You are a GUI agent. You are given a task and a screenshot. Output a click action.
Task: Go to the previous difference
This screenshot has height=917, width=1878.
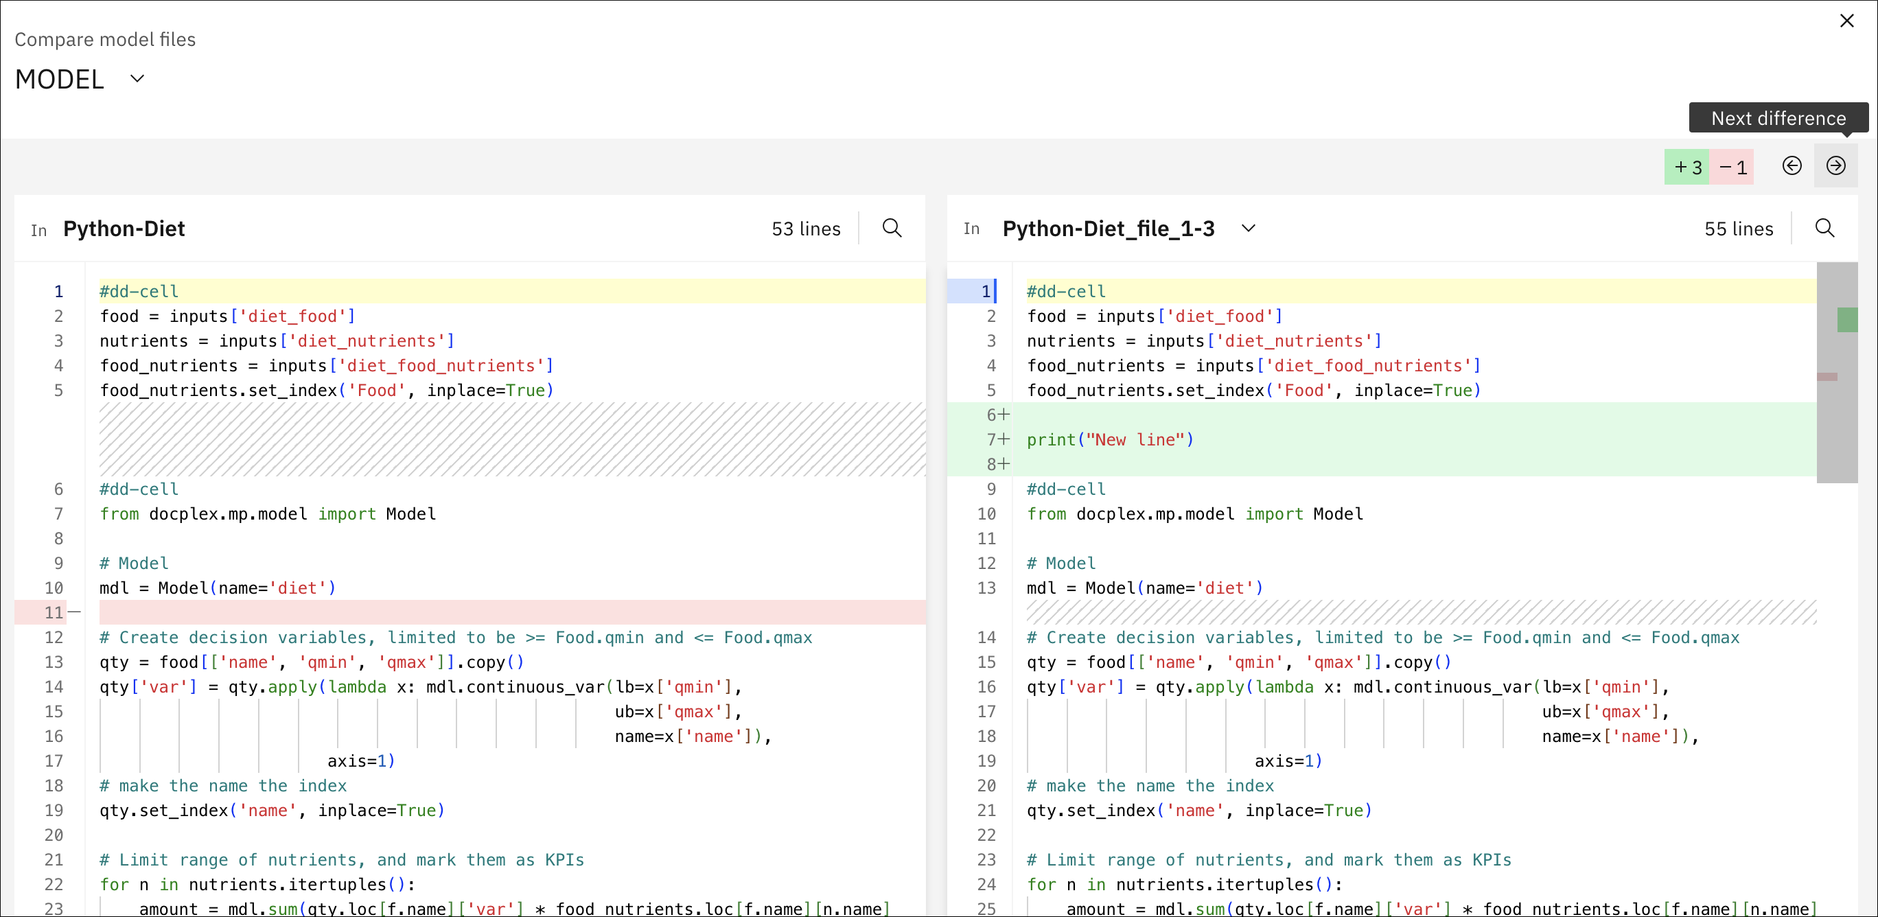click(1792, 166)
